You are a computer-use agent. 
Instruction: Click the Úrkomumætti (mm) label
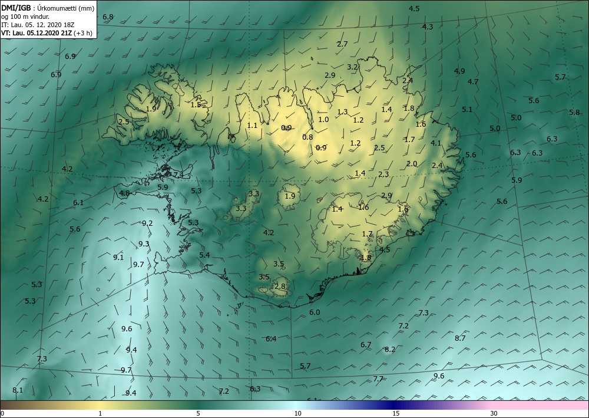(66, 8)
